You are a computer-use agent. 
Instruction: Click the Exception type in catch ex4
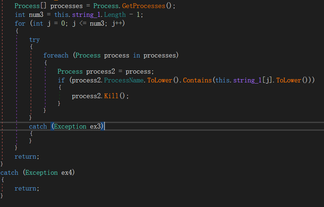41,173
